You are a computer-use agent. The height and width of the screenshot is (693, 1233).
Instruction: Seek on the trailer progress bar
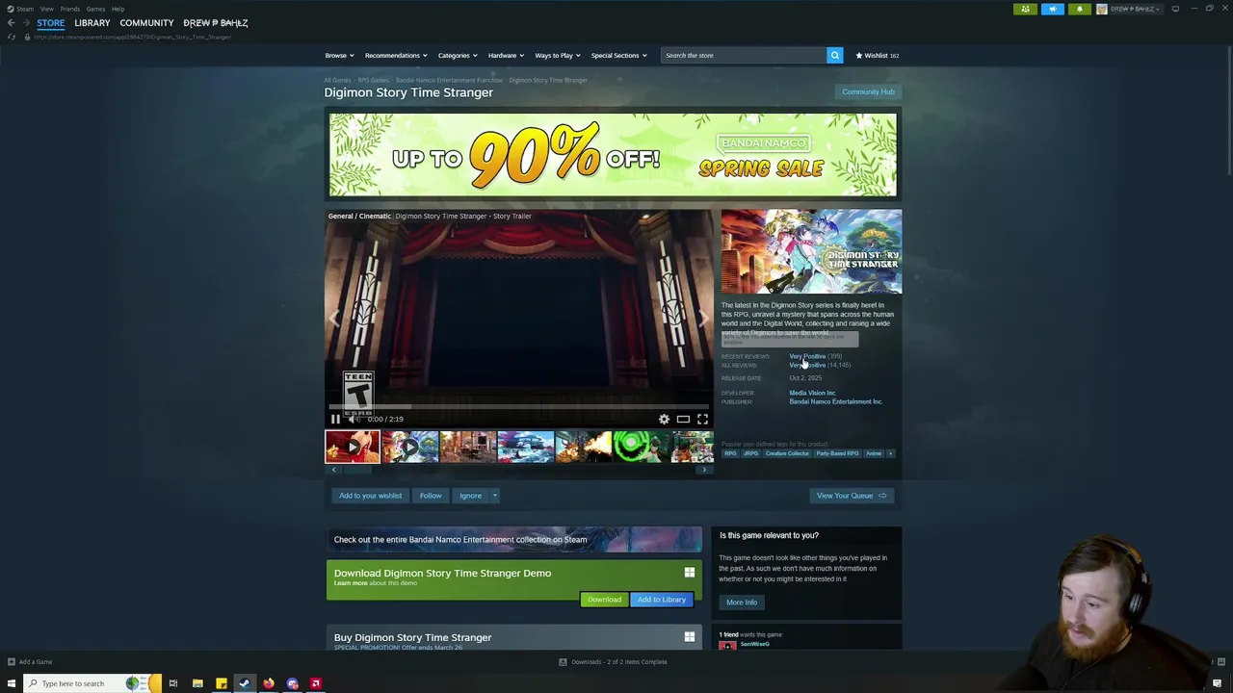(x=519, y=407)
